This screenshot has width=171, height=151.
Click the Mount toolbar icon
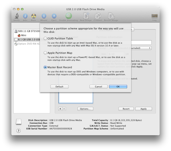[44, 16]
